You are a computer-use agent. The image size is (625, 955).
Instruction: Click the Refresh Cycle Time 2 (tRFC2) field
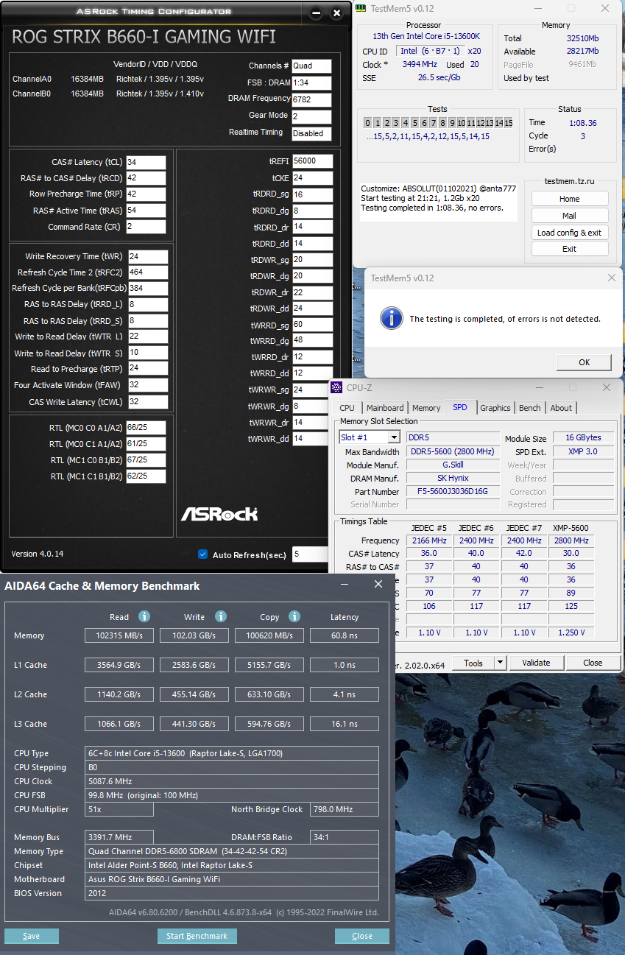click(148, 272)
